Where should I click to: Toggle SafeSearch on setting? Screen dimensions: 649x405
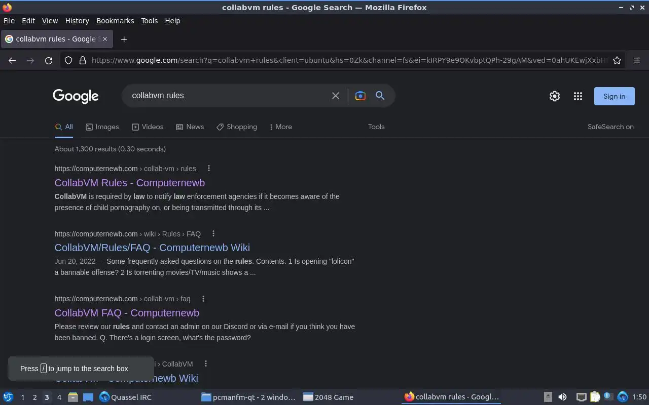click(x=610, y=127)
